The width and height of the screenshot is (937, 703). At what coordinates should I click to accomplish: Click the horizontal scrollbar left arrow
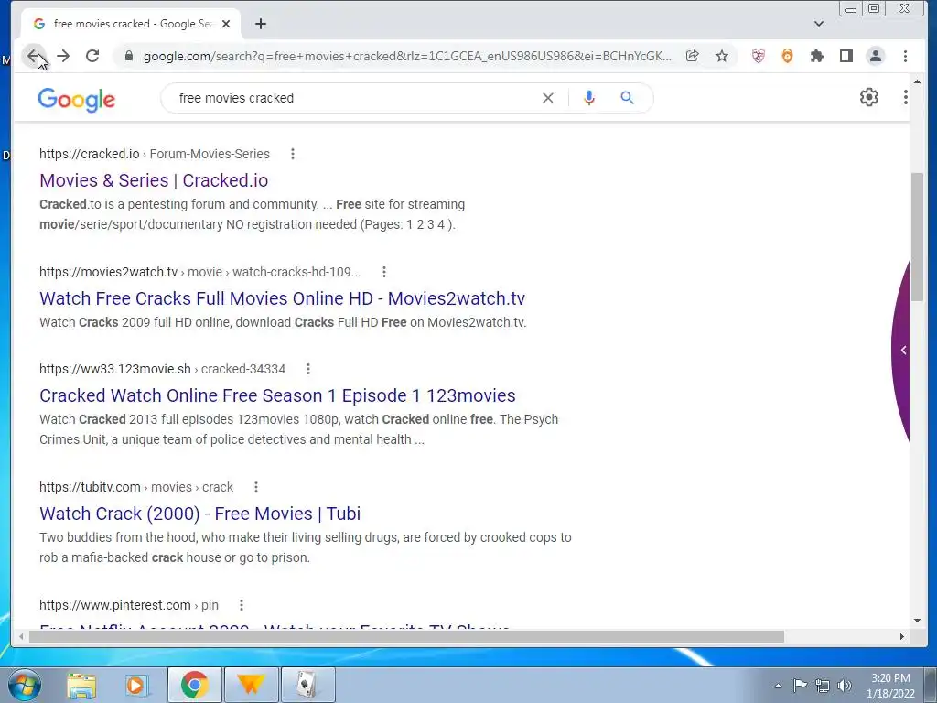pyautogui.click(x=21, y=637)
